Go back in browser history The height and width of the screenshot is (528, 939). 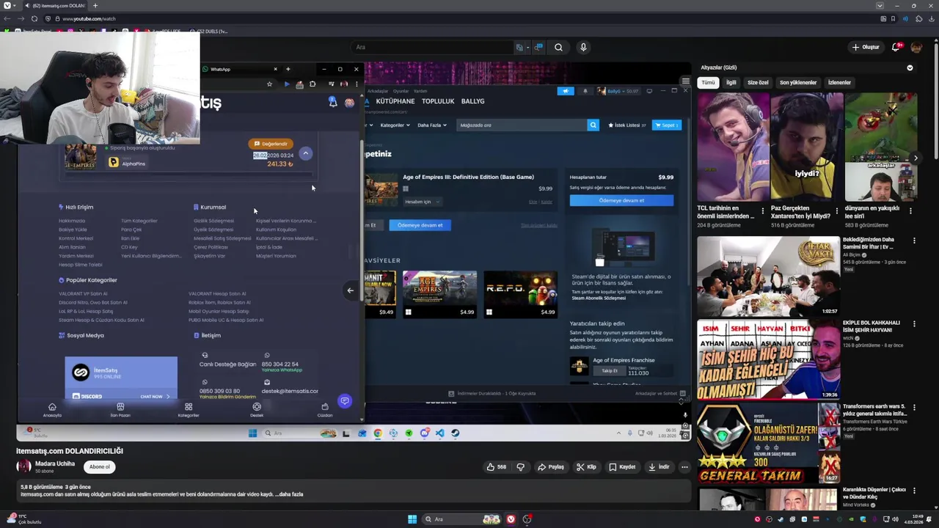7,18
